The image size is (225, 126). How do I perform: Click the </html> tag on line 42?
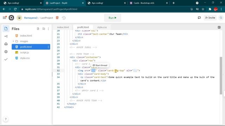(x=69, y=107)
